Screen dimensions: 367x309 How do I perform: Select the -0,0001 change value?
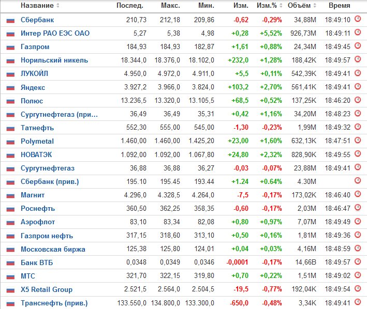(x=237, y=262)
